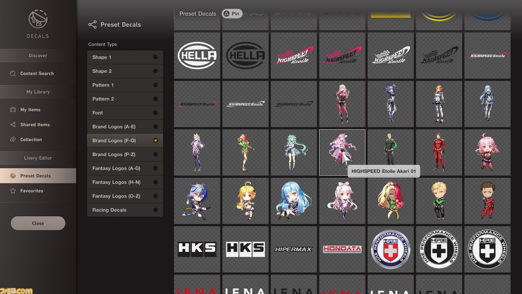Image resolution: width=522 pixels, height=294 pixels.
Task: Open Shared Items in sidebar
Action: point(38,125)
